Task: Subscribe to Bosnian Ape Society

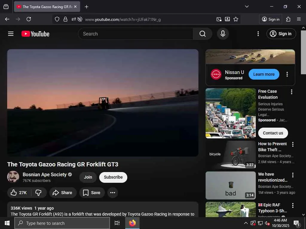Action: (113, 177)
